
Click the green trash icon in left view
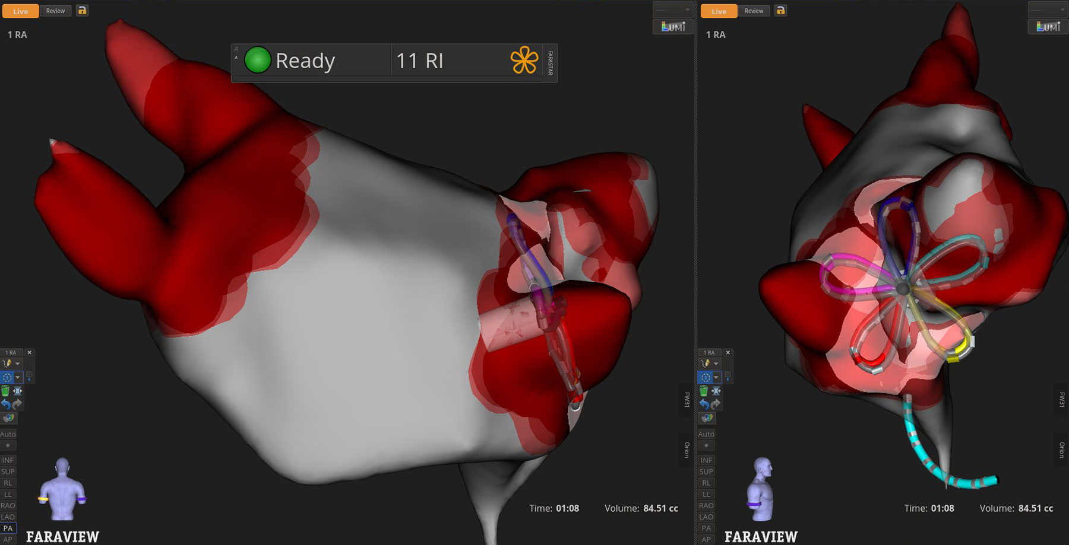point(5,391)
